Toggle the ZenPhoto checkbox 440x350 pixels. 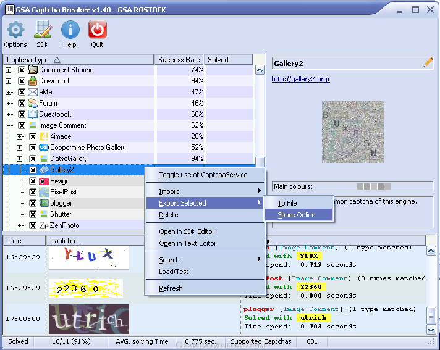pyautogui.click(x=33, y=225)
